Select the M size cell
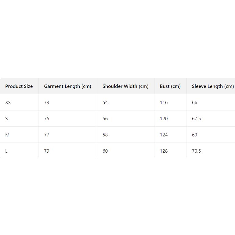The height and width of the screenshot is (235, 235). pos(7,135)
